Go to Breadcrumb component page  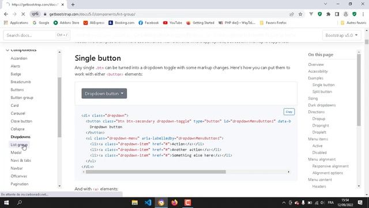pyautogui.click(x=21, y=82)
